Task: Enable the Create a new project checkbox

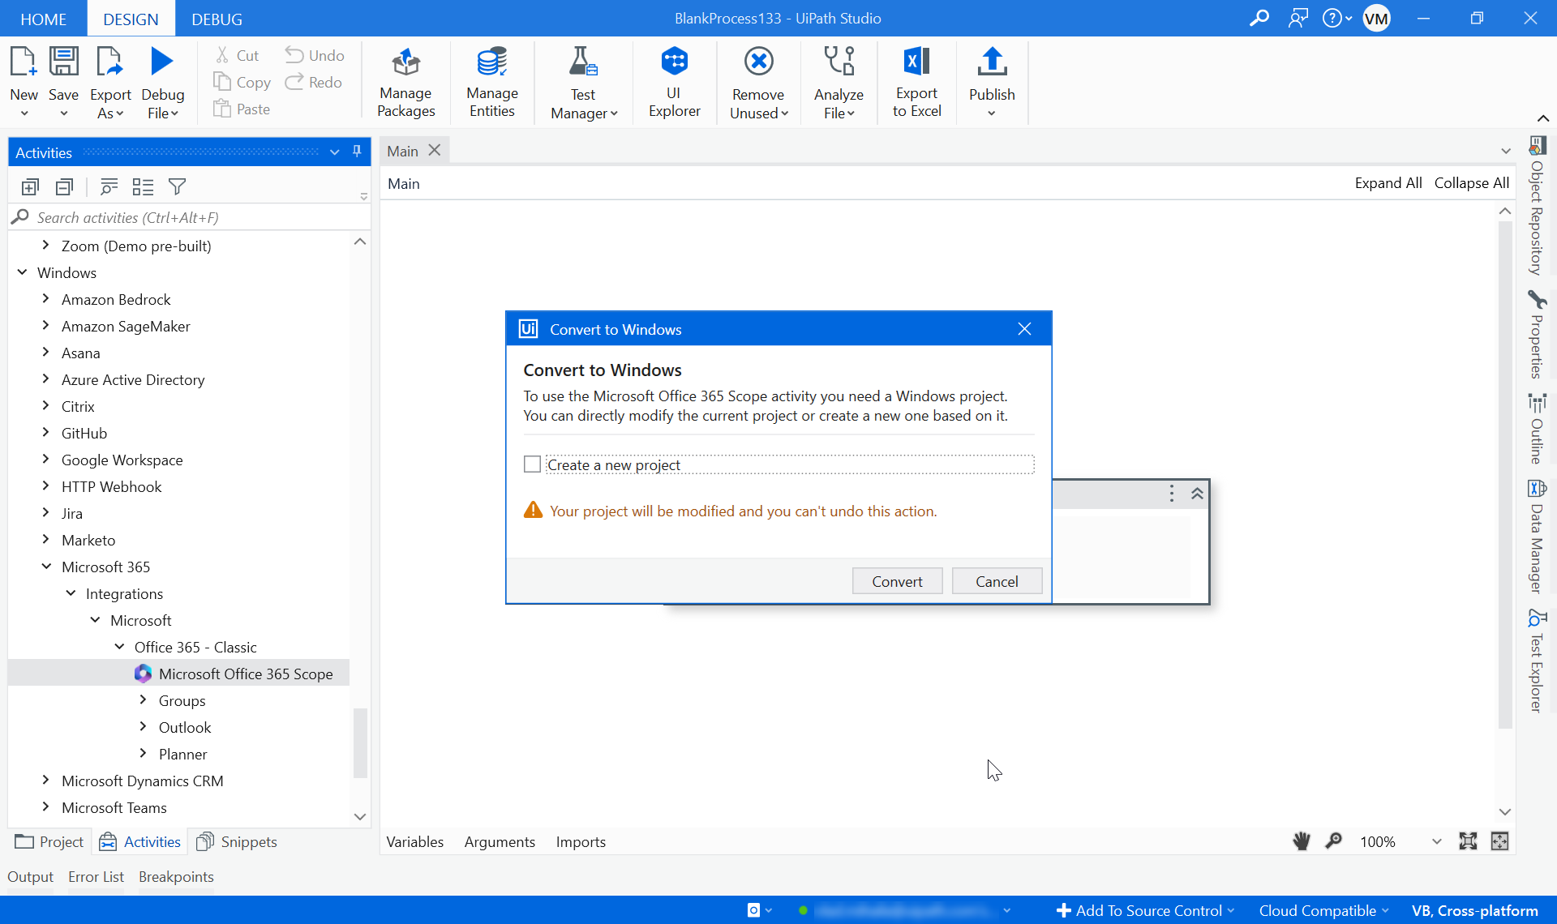Action: [533, 463]
